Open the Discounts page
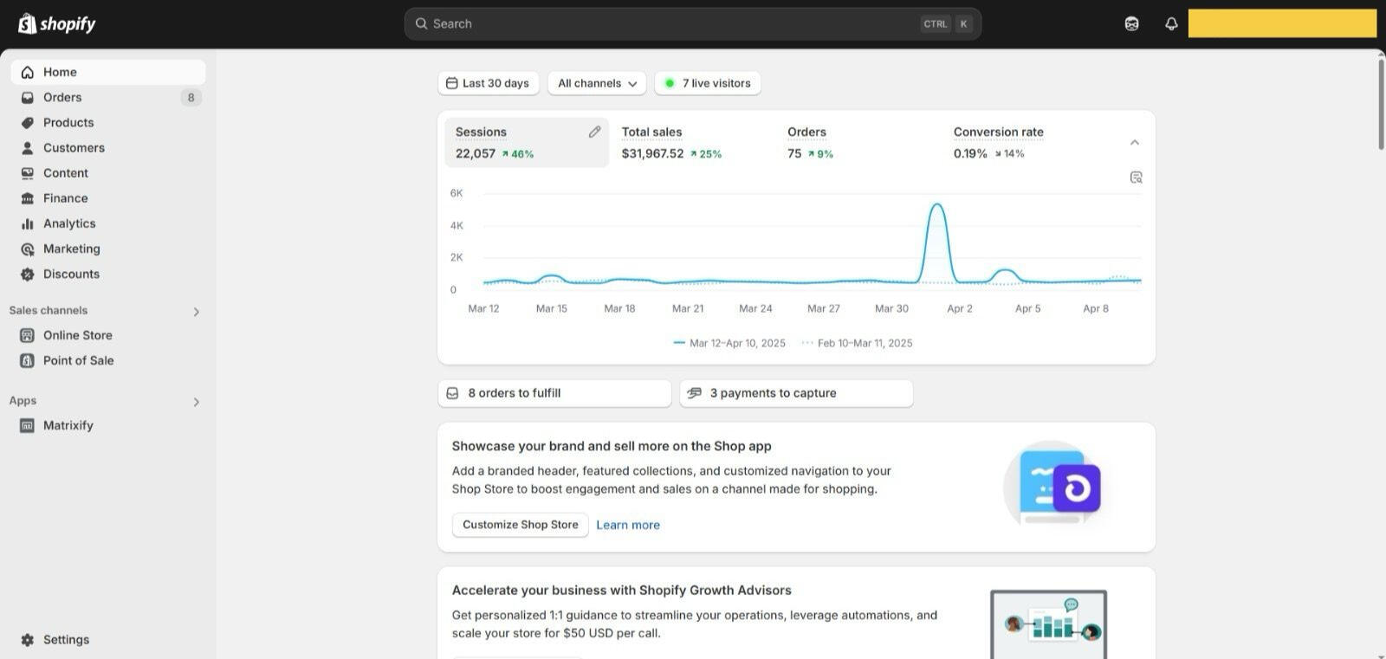This screenshot has height=659, width=1386. (71, 274)
